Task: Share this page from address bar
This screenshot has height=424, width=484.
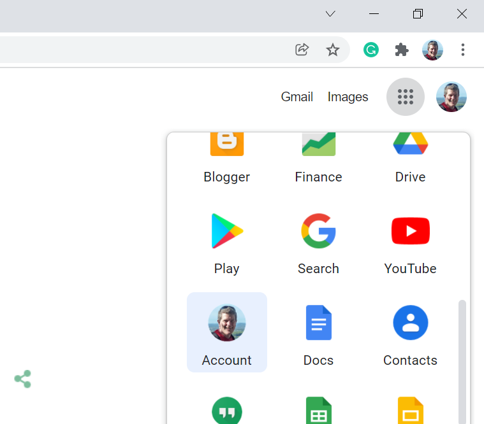Action: click(x=302, y=50)
